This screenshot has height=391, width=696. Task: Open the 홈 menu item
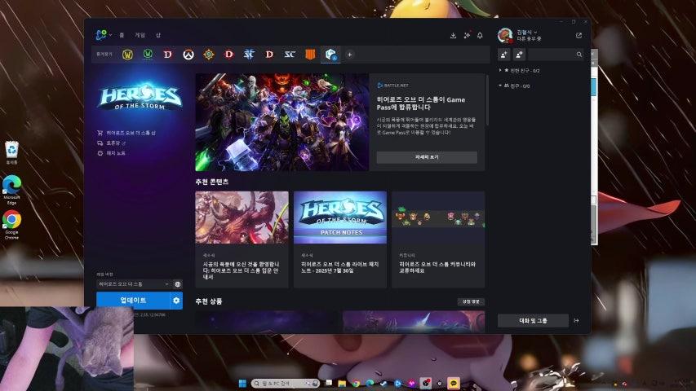(122, 35)
